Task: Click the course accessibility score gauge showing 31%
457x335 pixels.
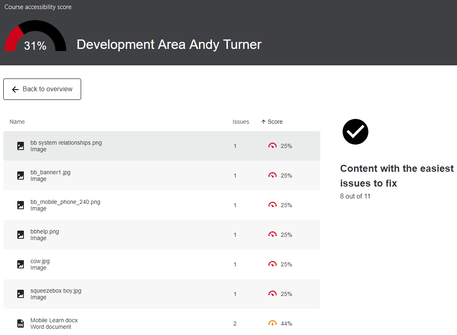Action: click(x=35, y=39)
